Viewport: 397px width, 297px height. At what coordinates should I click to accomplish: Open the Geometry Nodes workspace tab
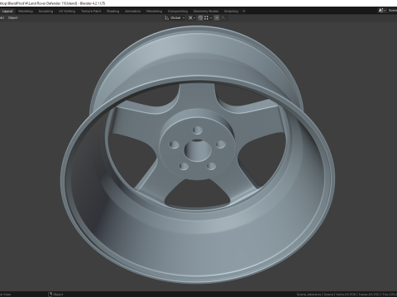[x=206, y=12]
